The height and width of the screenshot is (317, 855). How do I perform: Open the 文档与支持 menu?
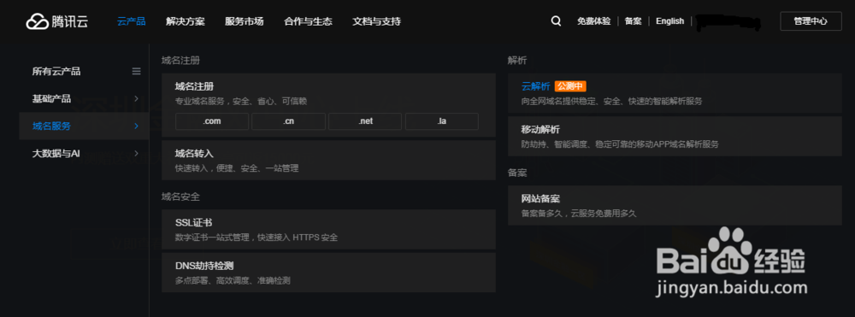point(377,21)
